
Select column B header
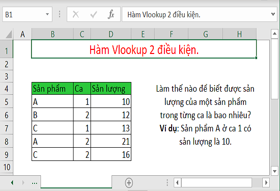[52, 34]
